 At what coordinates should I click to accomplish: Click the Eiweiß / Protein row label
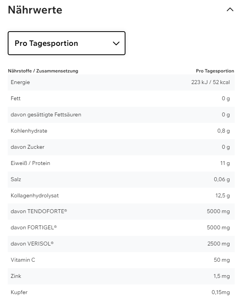(x=30, y=163)
